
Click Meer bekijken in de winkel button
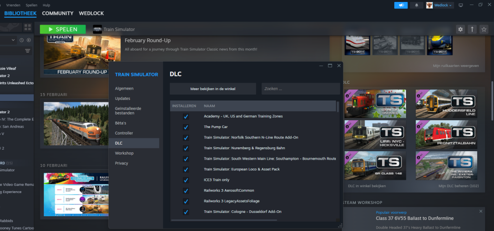pos(213,89)
